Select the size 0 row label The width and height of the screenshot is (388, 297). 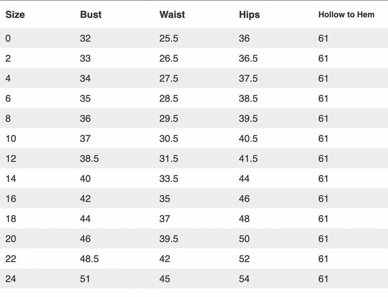(x=8, y=38)
